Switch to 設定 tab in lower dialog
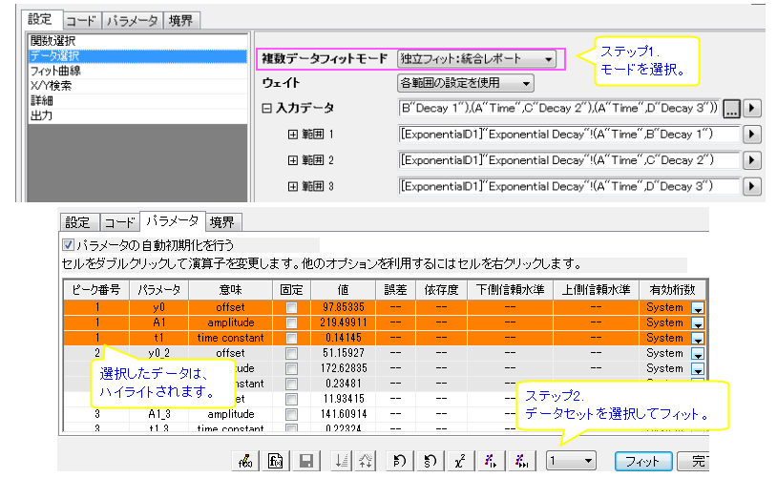 tap(78, 222)
